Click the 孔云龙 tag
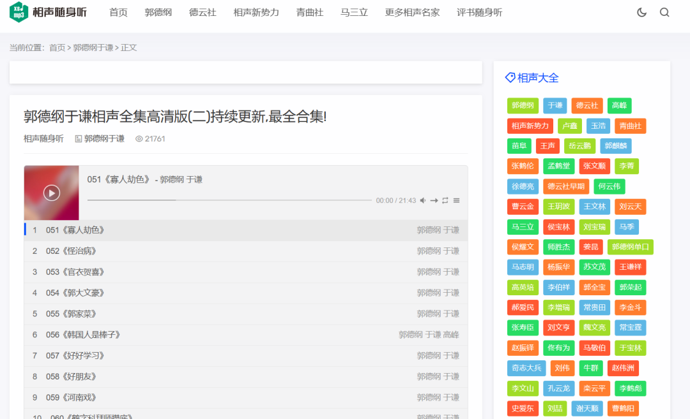 [x=558, y=388]
